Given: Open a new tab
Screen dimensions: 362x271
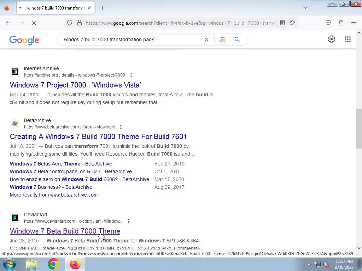Looking at the screenshot, I should [102, 8].
